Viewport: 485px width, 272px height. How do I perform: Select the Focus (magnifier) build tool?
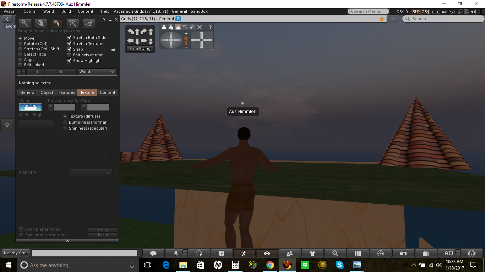click(24, 23)
